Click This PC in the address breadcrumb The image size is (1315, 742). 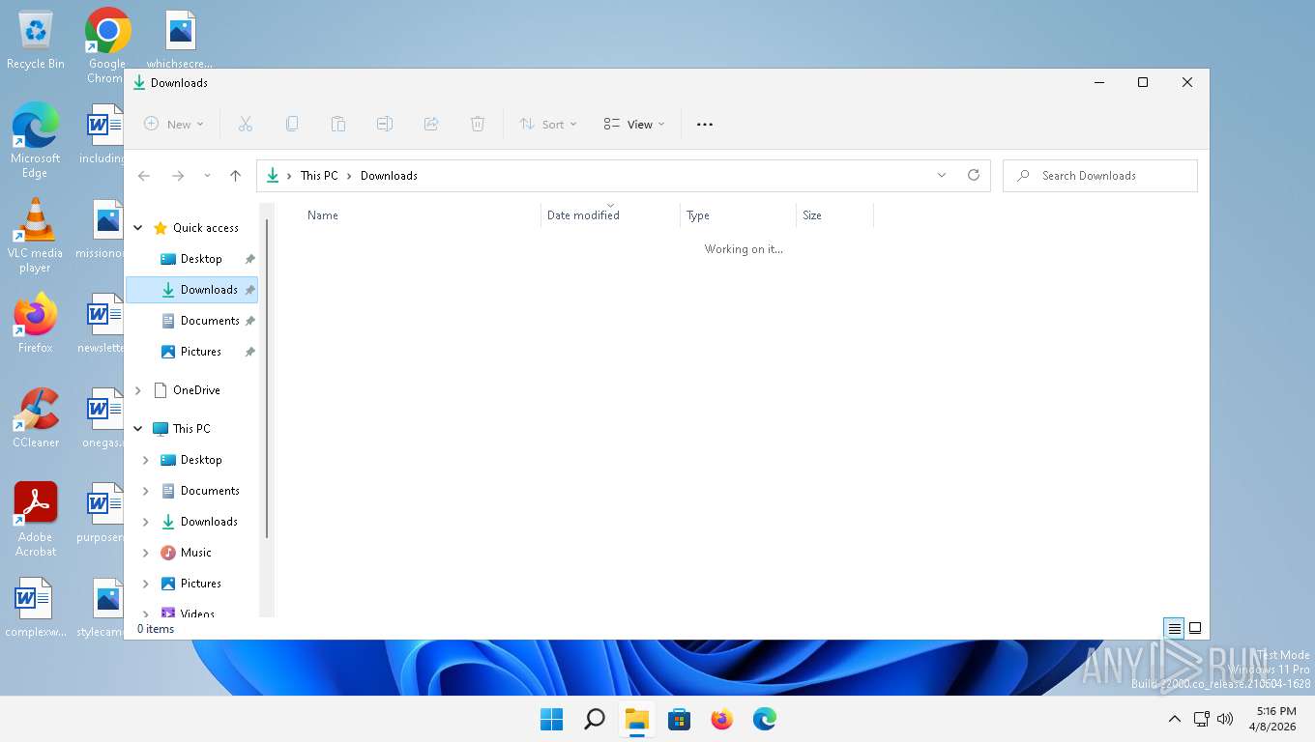(x=319, y=176)
